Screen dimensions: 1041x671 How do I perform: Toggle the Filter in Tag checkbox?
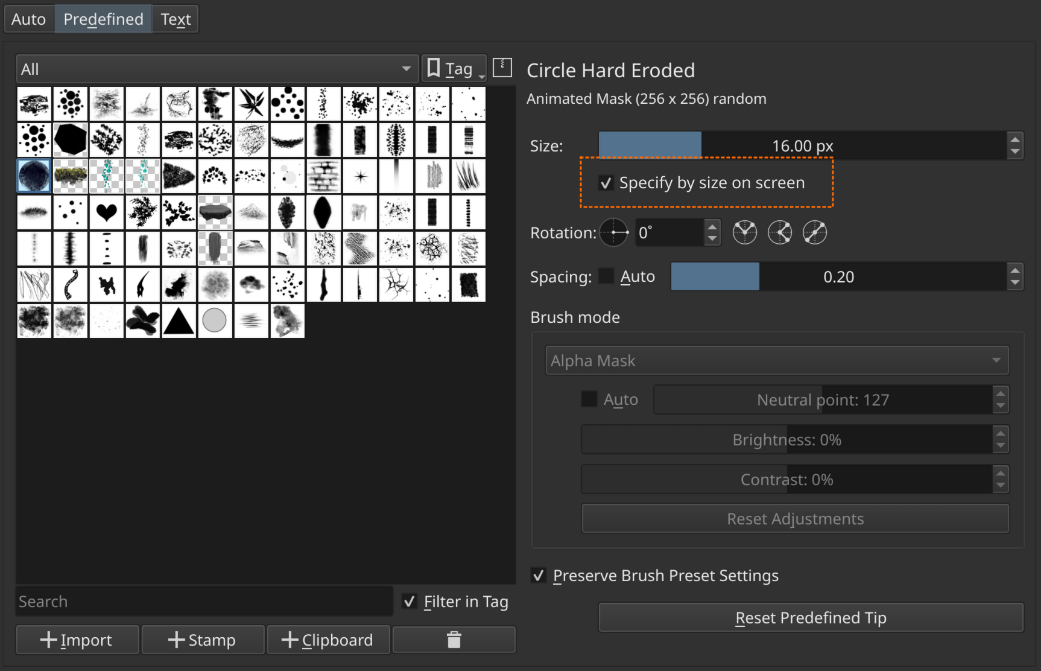pos(410,602)
